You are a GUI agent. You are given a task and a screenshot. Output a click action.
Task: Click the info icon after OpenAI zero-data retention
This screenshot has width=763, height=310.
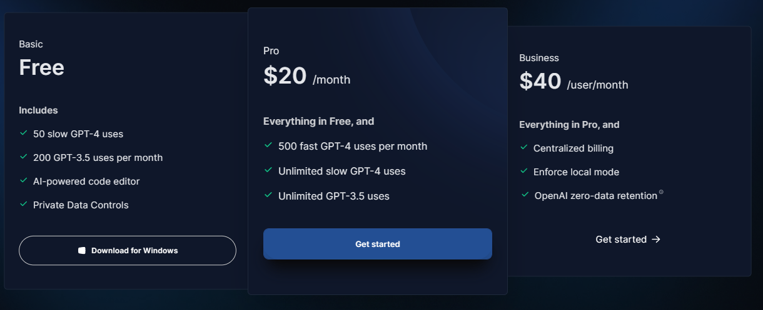[661, 193]
